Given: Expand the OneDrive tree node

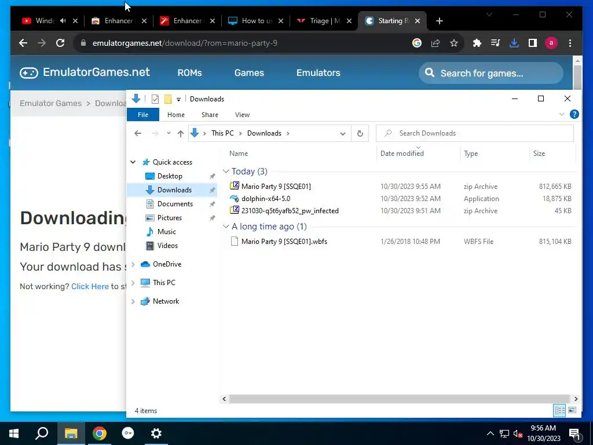Looking at the screenshot, I should click(x=133, y=264).
